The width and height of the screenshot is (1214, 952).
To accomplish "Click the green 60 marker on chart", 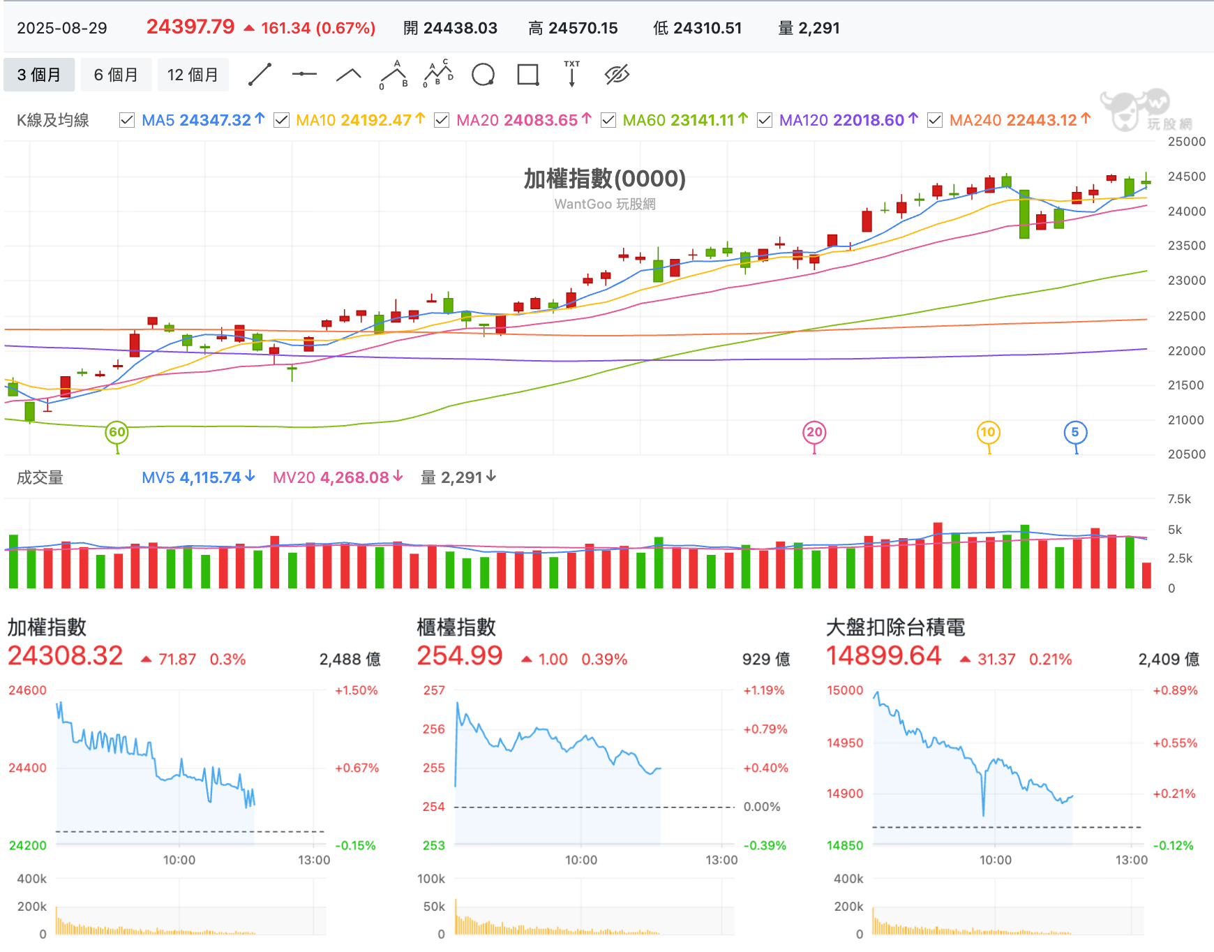I will click(117, 432).
